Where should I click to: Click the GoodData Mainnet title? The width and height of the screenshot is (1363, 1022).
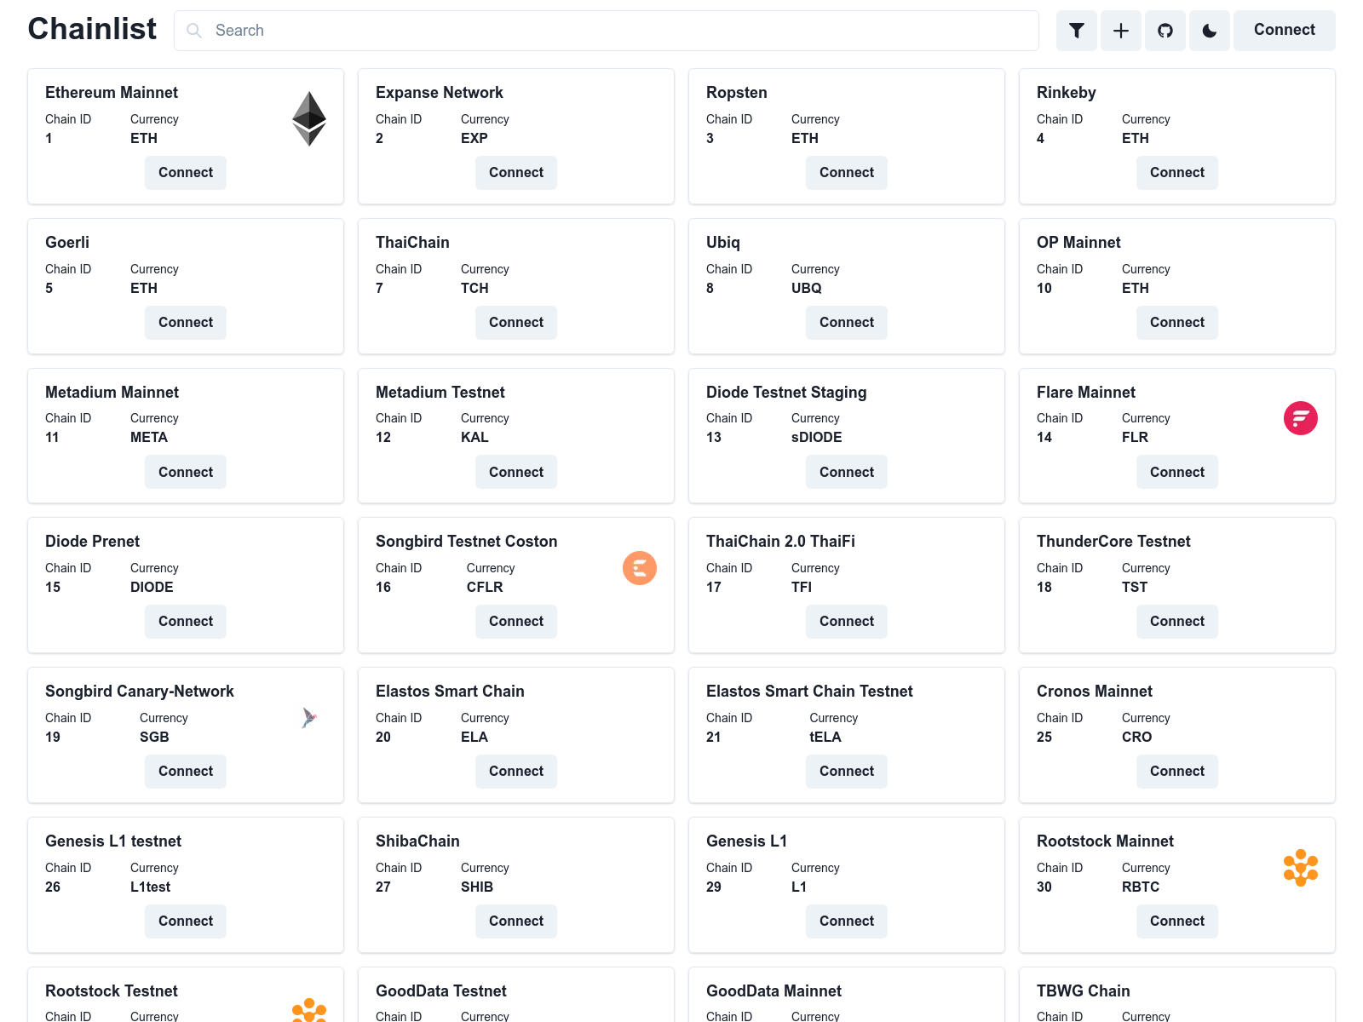(x=774, y=991)
